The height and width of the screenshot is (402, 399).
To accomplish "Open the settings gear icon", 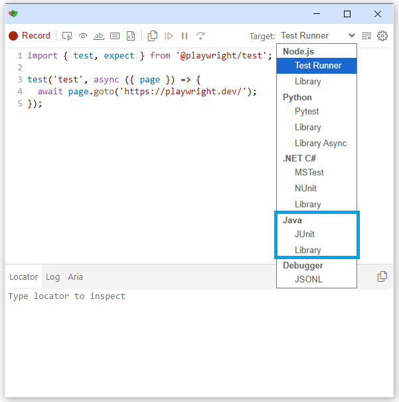I will click(382, 36).
